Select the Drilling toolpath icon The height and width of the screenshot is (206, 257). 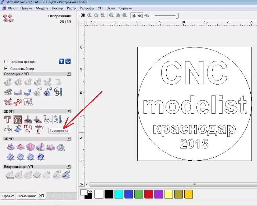(x=58, y=119)
